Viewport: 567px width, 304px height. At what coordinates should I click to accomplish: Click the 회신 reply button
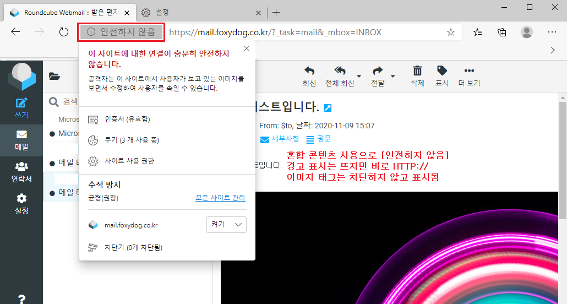309,77
